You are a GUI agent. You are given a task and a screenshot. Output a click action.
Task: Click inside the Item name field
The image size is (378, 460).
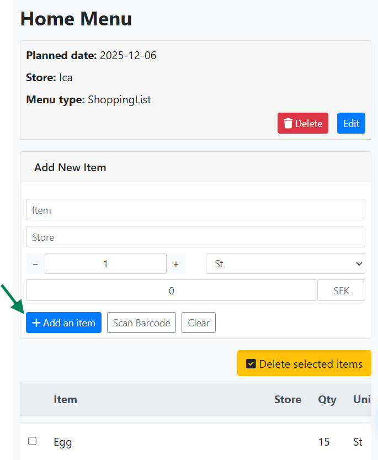[x=195, y=209]
